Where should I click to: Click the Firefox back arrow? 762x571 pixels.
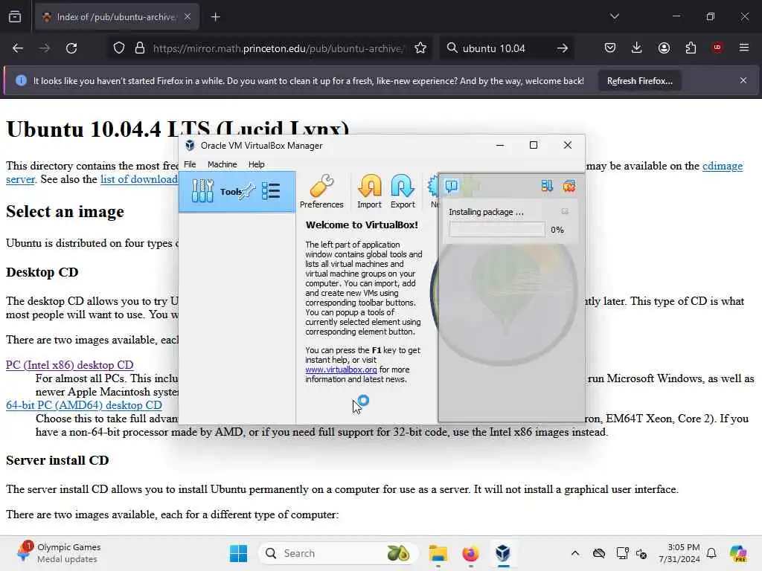(x=18, y=48)
